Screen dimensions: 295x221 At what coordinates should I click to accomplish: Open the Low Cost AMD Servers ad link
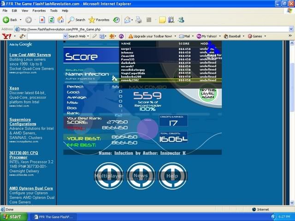pos(31,55)
